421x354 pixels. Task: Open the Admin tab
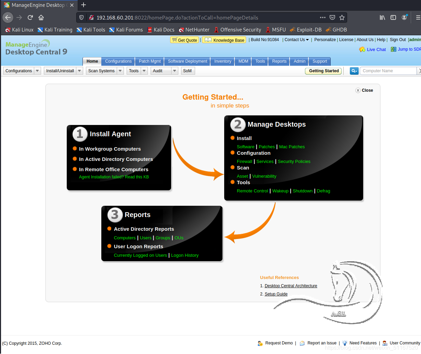click(299, 61)
